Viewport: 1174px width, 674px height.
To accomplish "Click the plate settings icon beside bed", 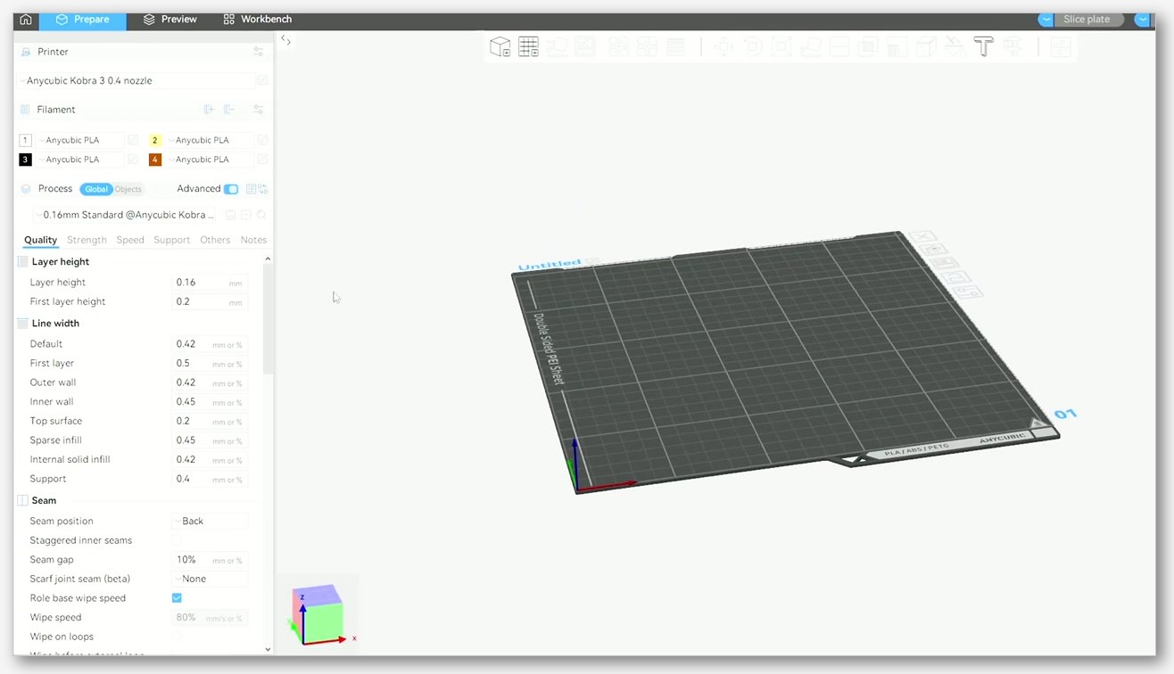I will (x=968, y=292).
